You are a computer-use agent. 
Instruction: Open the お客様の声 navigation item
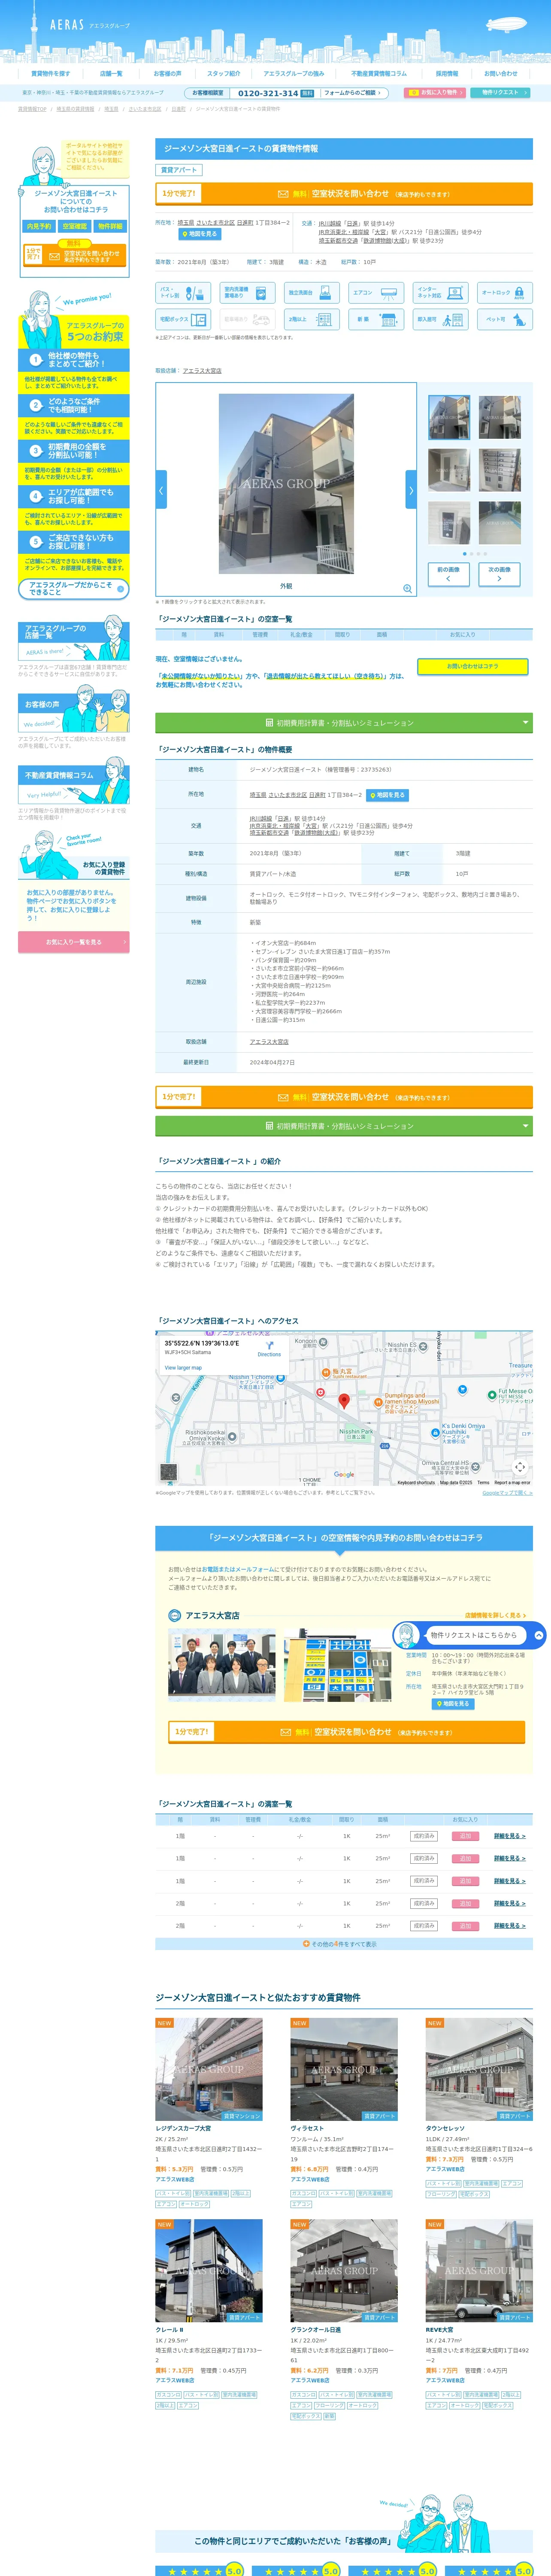[x=167, y=74]
